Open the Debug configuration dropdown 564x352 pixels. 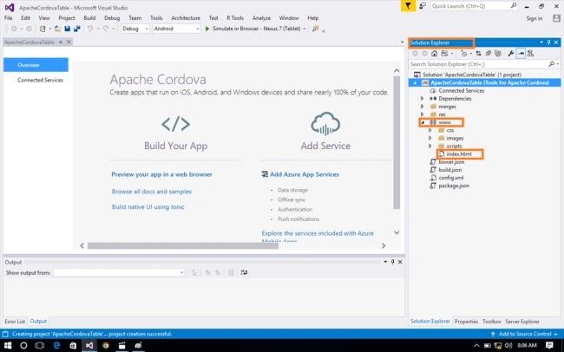[134, 29]
